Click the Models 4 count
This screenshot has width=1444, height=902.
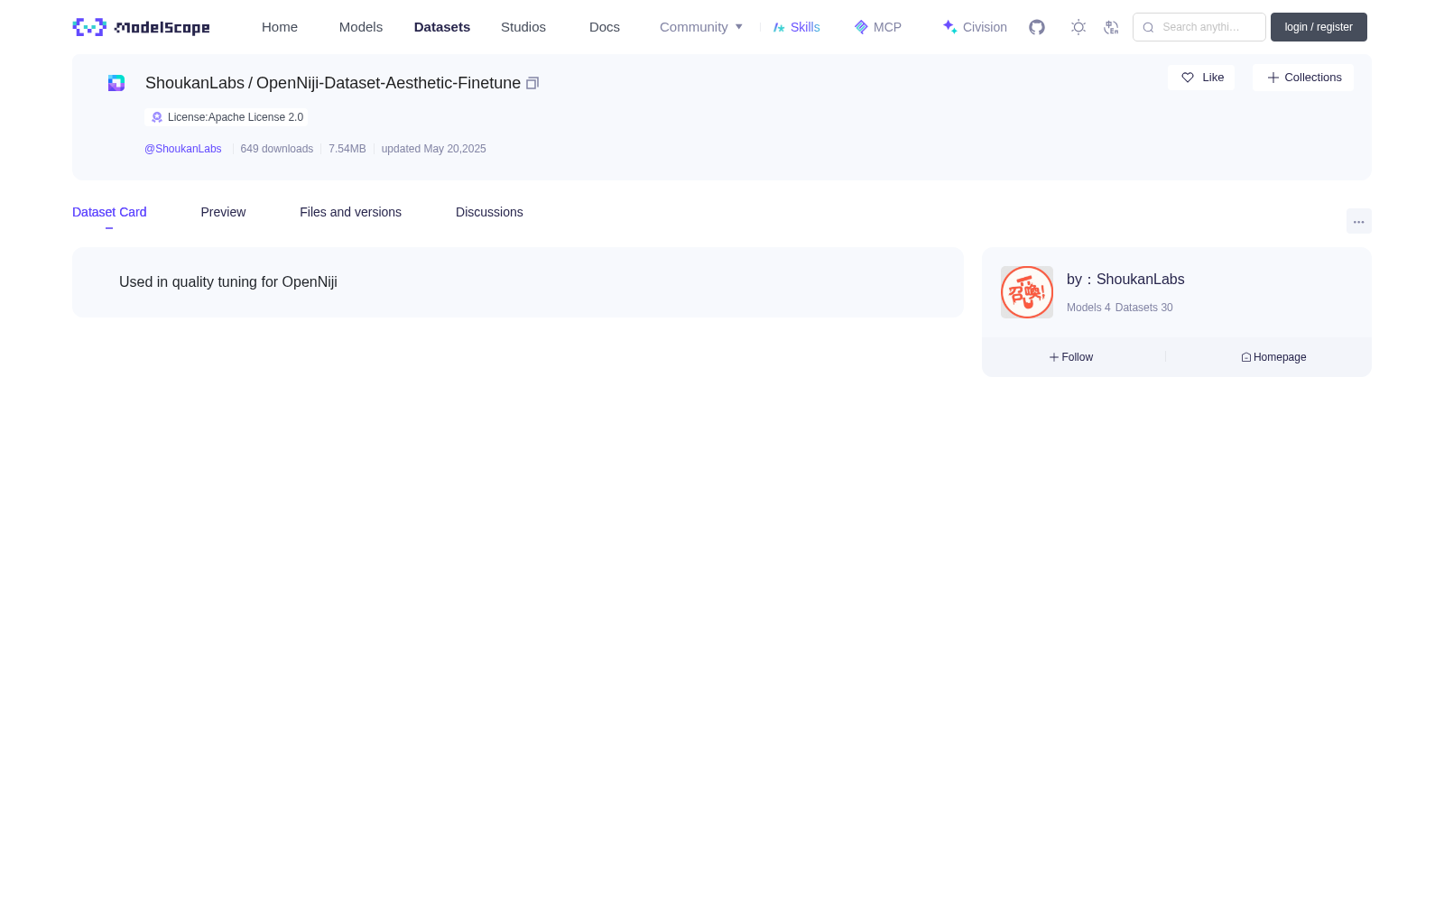1088,308
